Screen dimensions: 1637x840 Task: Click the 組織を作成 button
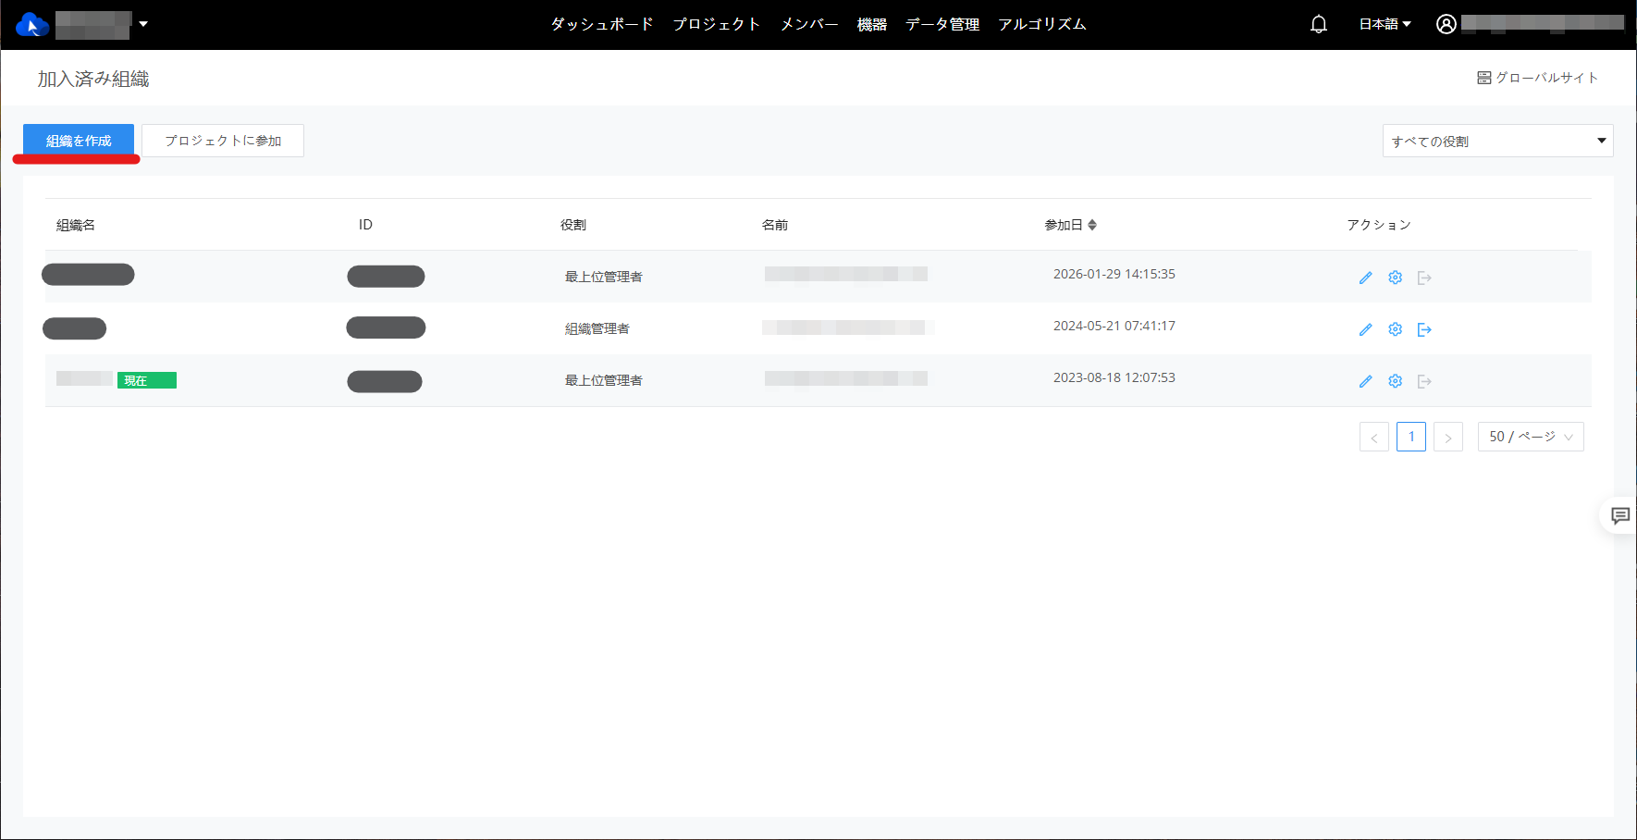tap(79, 141)
